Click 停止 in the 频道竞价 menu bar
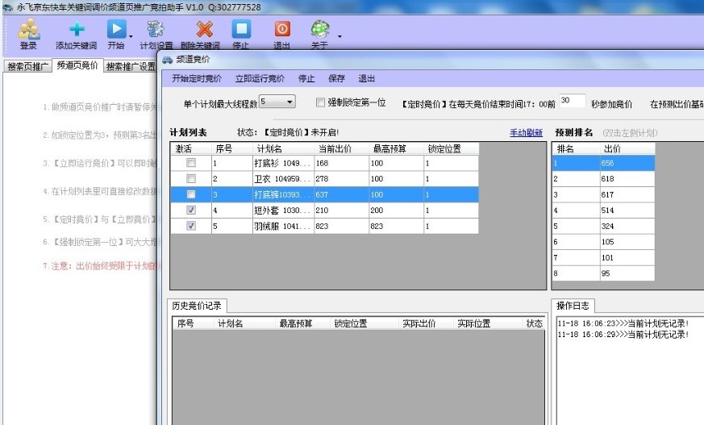The height and width of the screenshot is (425, 704). (x=306, y=78)
